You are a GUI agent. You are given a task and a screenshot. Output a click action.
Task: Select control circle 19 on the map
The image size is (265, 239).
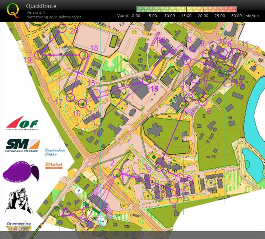click(x=40, y=55)
